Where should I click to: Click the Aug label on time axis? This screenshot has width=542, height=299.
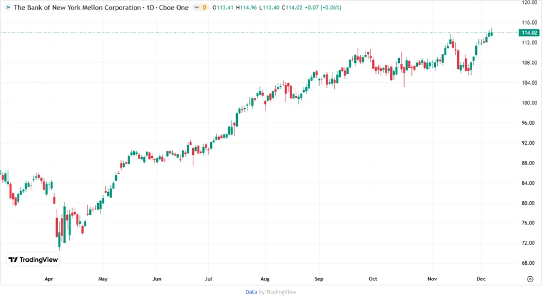pos(265,279)
